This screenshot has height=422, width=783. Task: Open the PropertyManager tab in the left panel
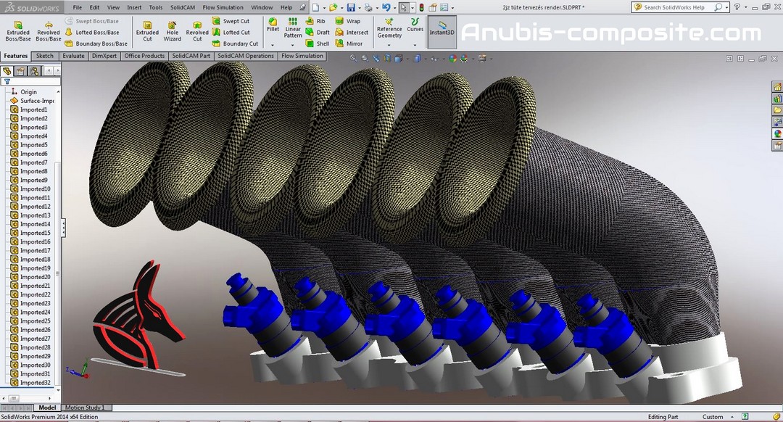[20, 71]
